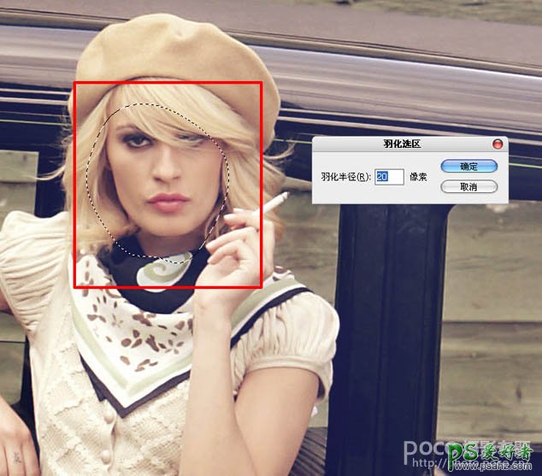Click the 取消 button to cancel feathering
This screenshot has width=542, height=476.
click(469, 187)
